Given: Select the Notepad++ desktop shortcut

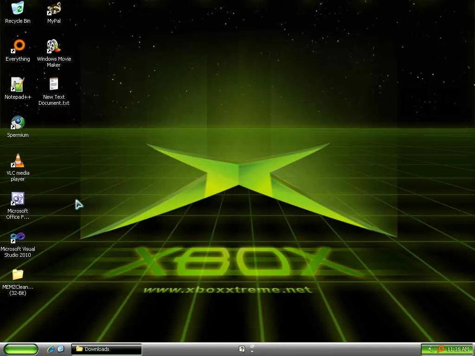Looking at the screenshot, I should point(18,89).
